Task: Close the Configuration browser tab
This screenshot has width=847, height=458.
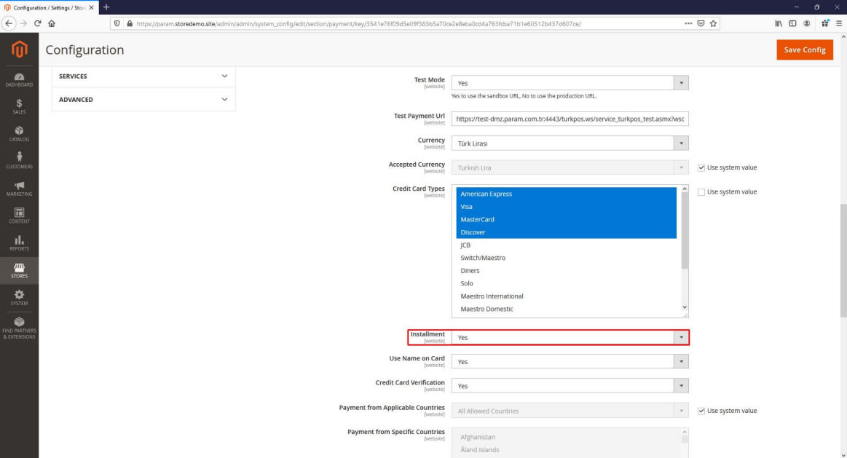Action: click(91, 7)
